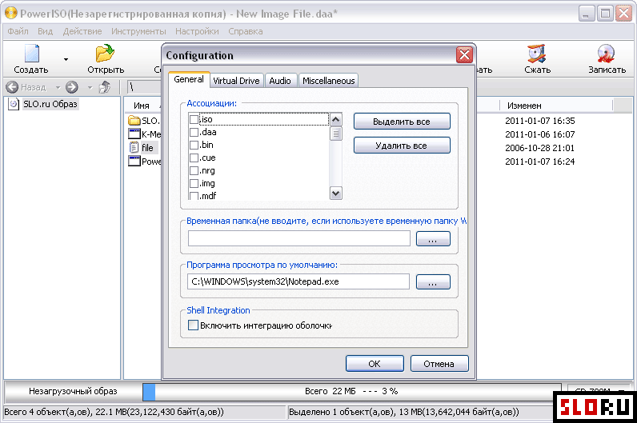Confirm the dialog with OK
Image resolution: width=637 pixels, height=423 pixels.
[375, 363]
